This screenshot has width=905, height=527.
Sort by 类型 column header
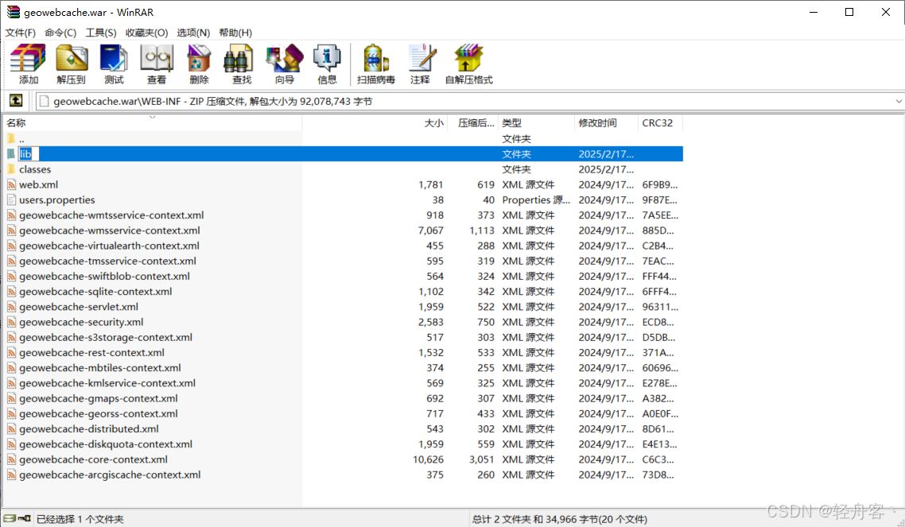click(x=537, y=123)
